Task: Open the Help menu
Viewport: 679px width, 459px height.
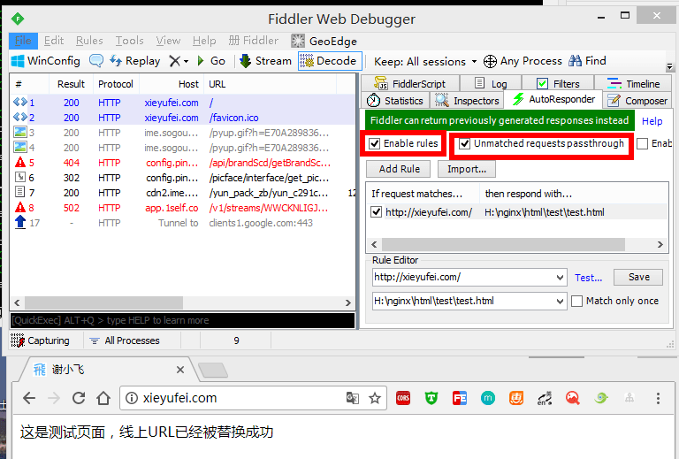Action: 204,41
